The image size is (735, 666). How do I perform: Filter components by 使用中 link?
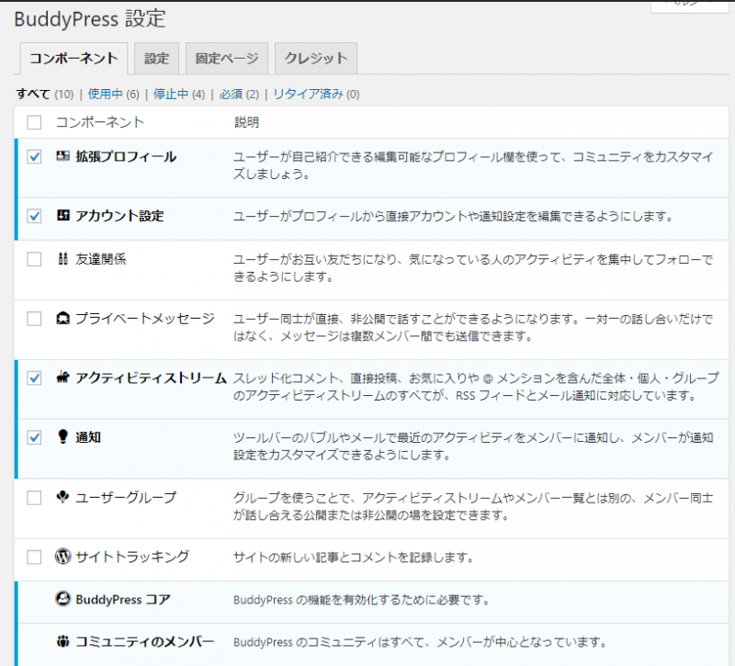[106, 94]
